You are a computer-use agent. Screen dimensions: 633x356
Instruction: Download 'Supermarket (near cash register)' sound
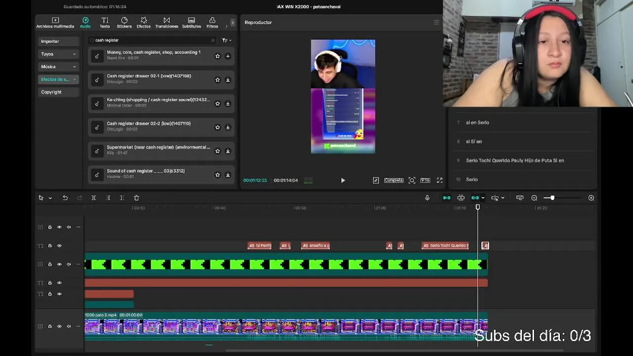(228, 151)
